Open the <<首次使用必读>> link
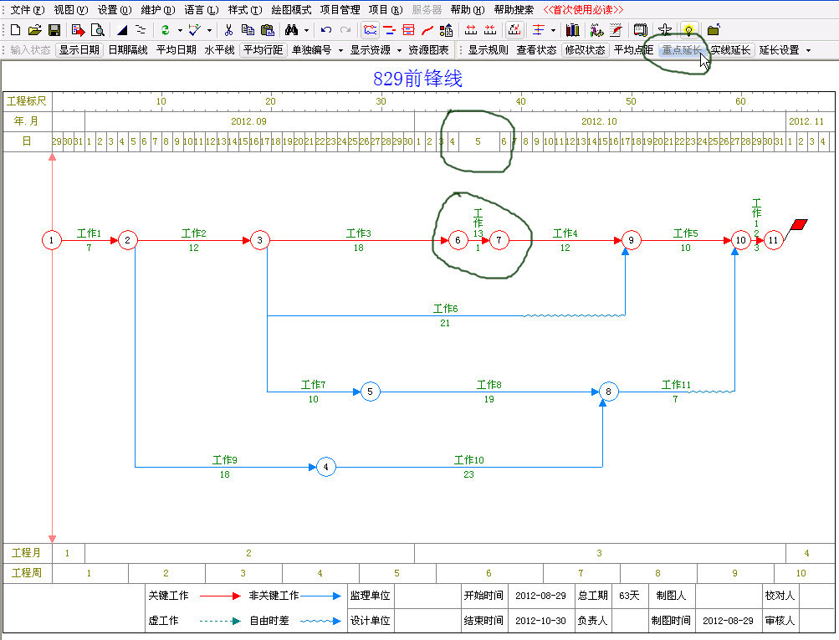The image size is (839, 640). (583, 10)
